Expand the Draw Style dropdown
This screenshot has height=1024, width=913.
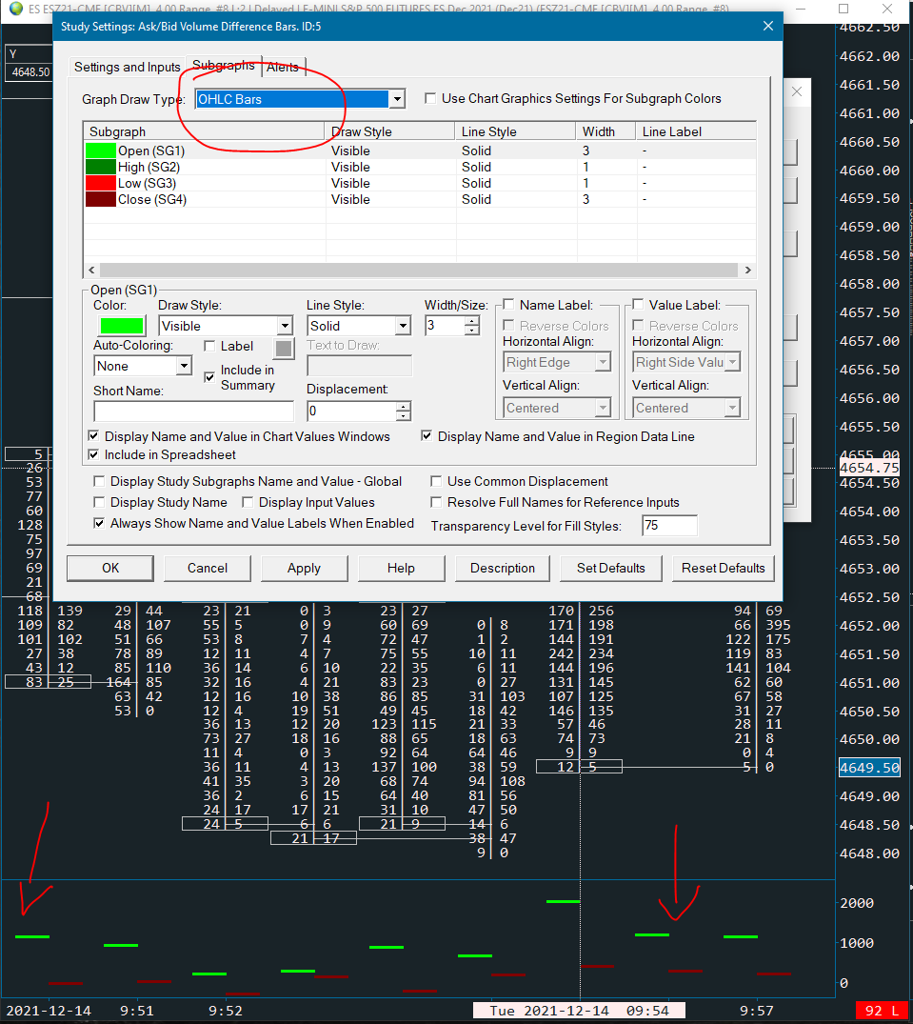click(x=284, y=326)
